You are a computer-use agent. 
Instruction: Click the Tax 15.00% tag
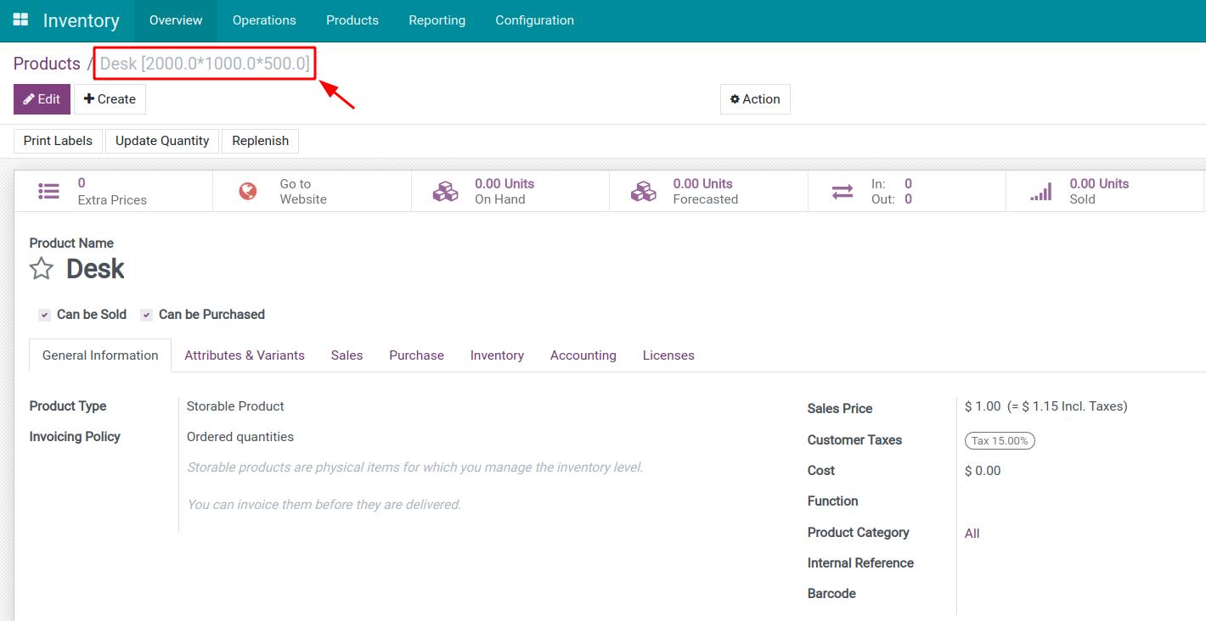coord(1000,440)
